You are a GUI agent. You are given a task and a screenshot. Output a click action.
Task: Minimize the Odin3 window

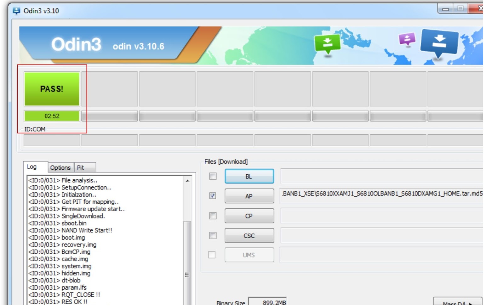pyautogui.click(x=445, y=9)
